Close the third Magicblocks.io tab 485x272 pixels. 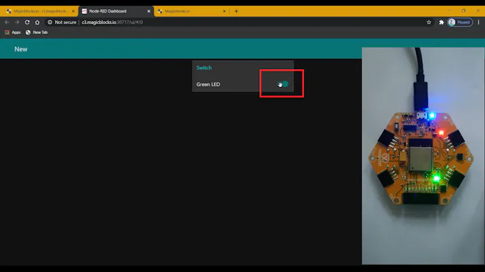[224, 11]
